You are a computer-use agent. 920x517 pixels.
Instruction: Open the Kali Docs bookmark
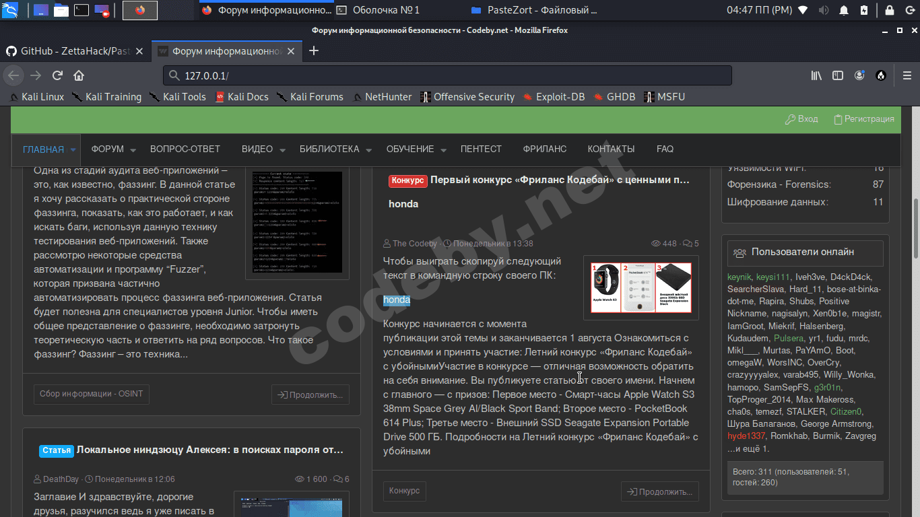pos(241,97)
